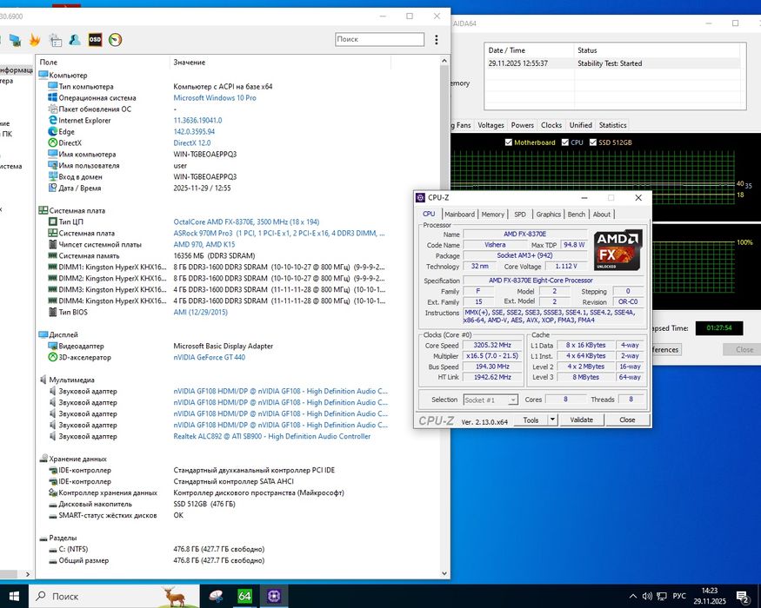Click the Close button in CPU-Z
The width and height of the screenshot is (761, 608).
point(627,420)
